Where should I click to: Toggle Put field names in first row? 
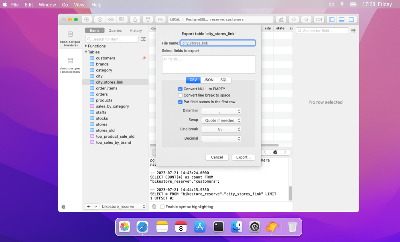tap(181, 102)
